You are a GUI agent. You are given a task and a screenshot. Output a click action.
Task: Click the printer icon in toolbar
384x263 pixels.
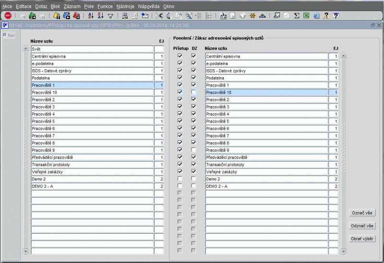pyautogui.click(x=124, y=16)
